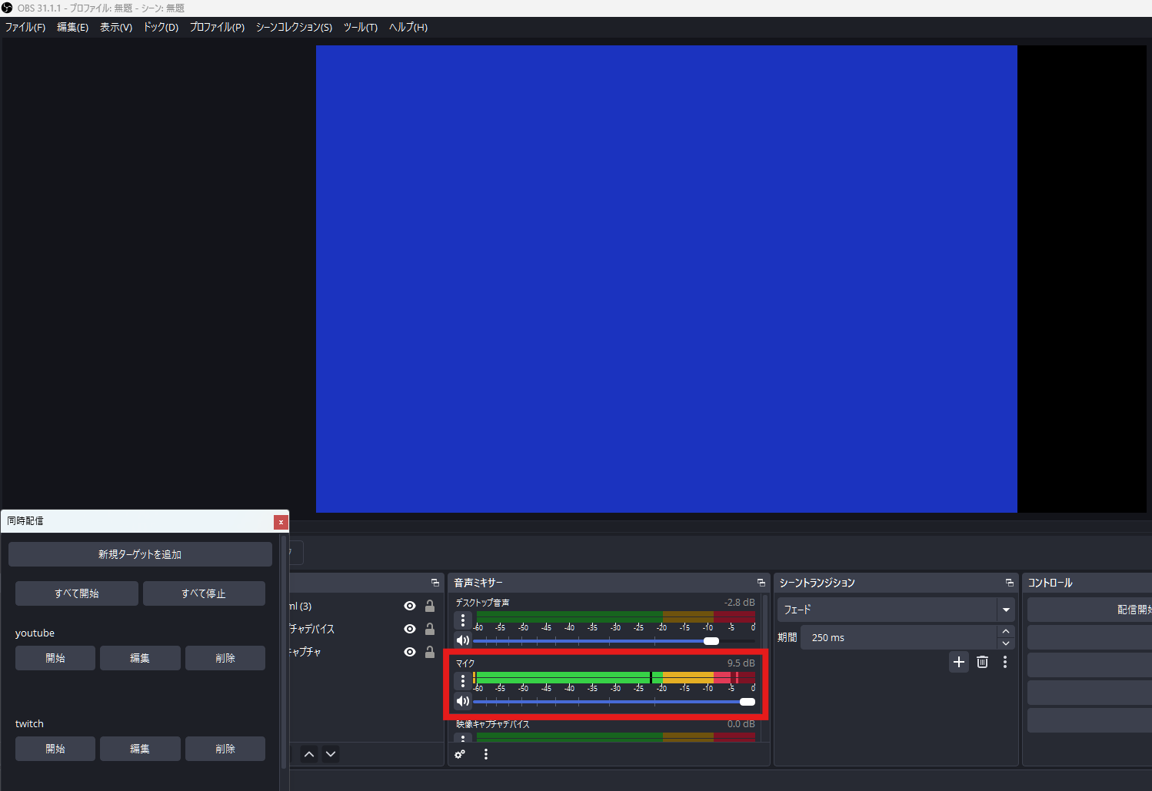Click the マイク volume slider handle
Image resolution: width=1152 pixels, height=791 pixels.
[x=747, y=702]
